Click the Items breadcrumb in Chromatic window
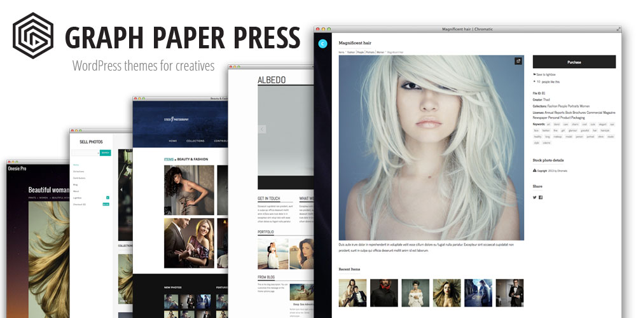Image resolution: width=636 pixels, height=318 pixels. point(342,52)
